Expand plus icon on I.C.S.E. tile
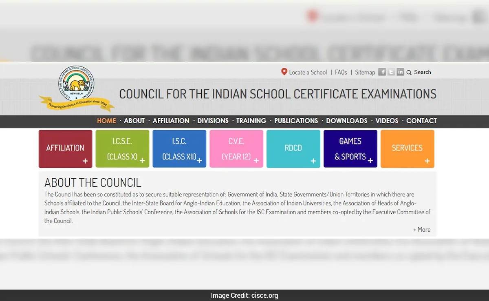The image size is (489, 301). (142, 161)
